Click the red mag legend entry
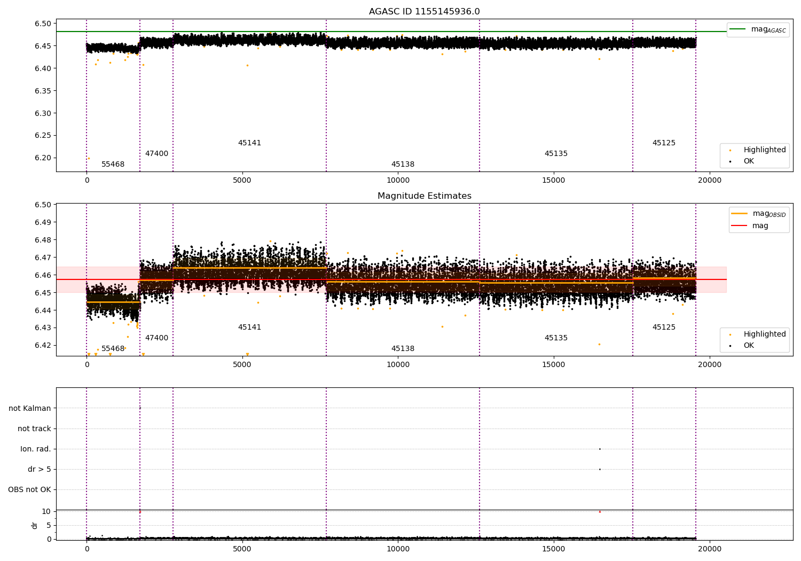Image resolution: width=801 pixels, height=561 pixels. point(740,226)
